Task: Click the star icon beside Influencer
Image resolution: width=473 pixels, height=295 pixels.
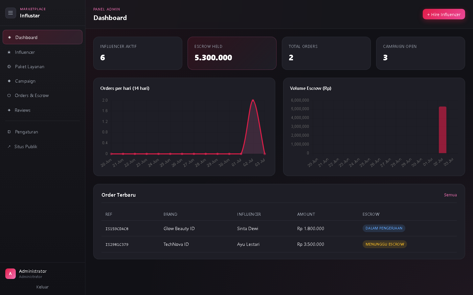Action: (x=9, y=52)
